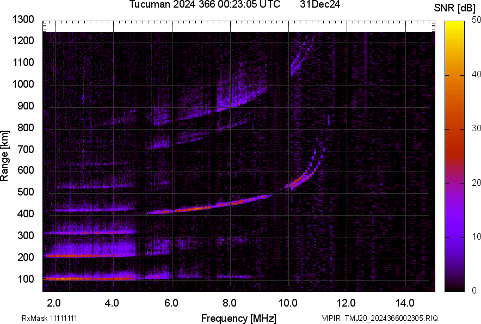Screen dimensions: 481x324
Task: Click the 50 tick label on colorbar
Action: [477, 20]
